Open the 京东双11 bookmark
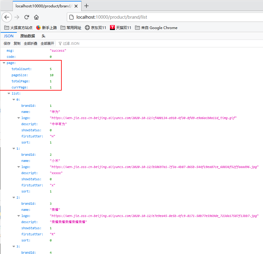This screenshot has height=254, width=263. click(95, 28)
